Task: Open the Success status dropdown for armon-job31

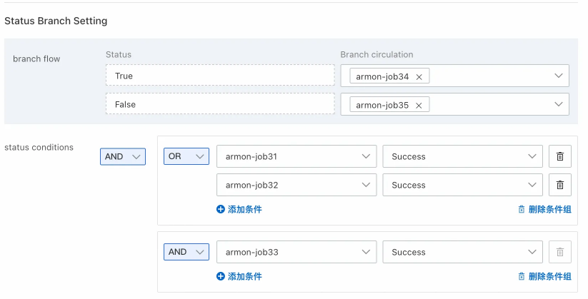Action: tap(462, 156)
